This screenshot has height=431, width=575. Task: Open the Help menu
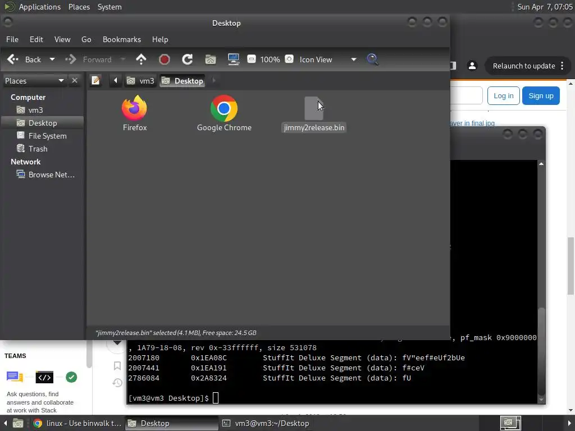point(160,39)
